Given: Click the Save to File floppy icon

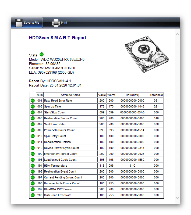Looking at the screenshot, I should (19, 23).
